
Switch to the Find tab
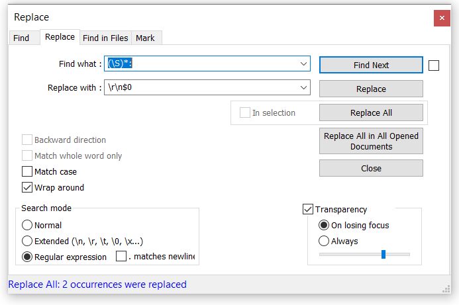point(21,38)
